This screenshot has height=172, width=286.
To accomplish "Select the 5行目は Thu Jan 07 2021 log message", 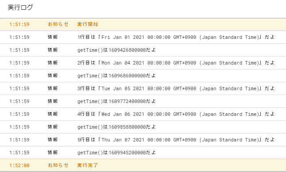I will (176, 140).
